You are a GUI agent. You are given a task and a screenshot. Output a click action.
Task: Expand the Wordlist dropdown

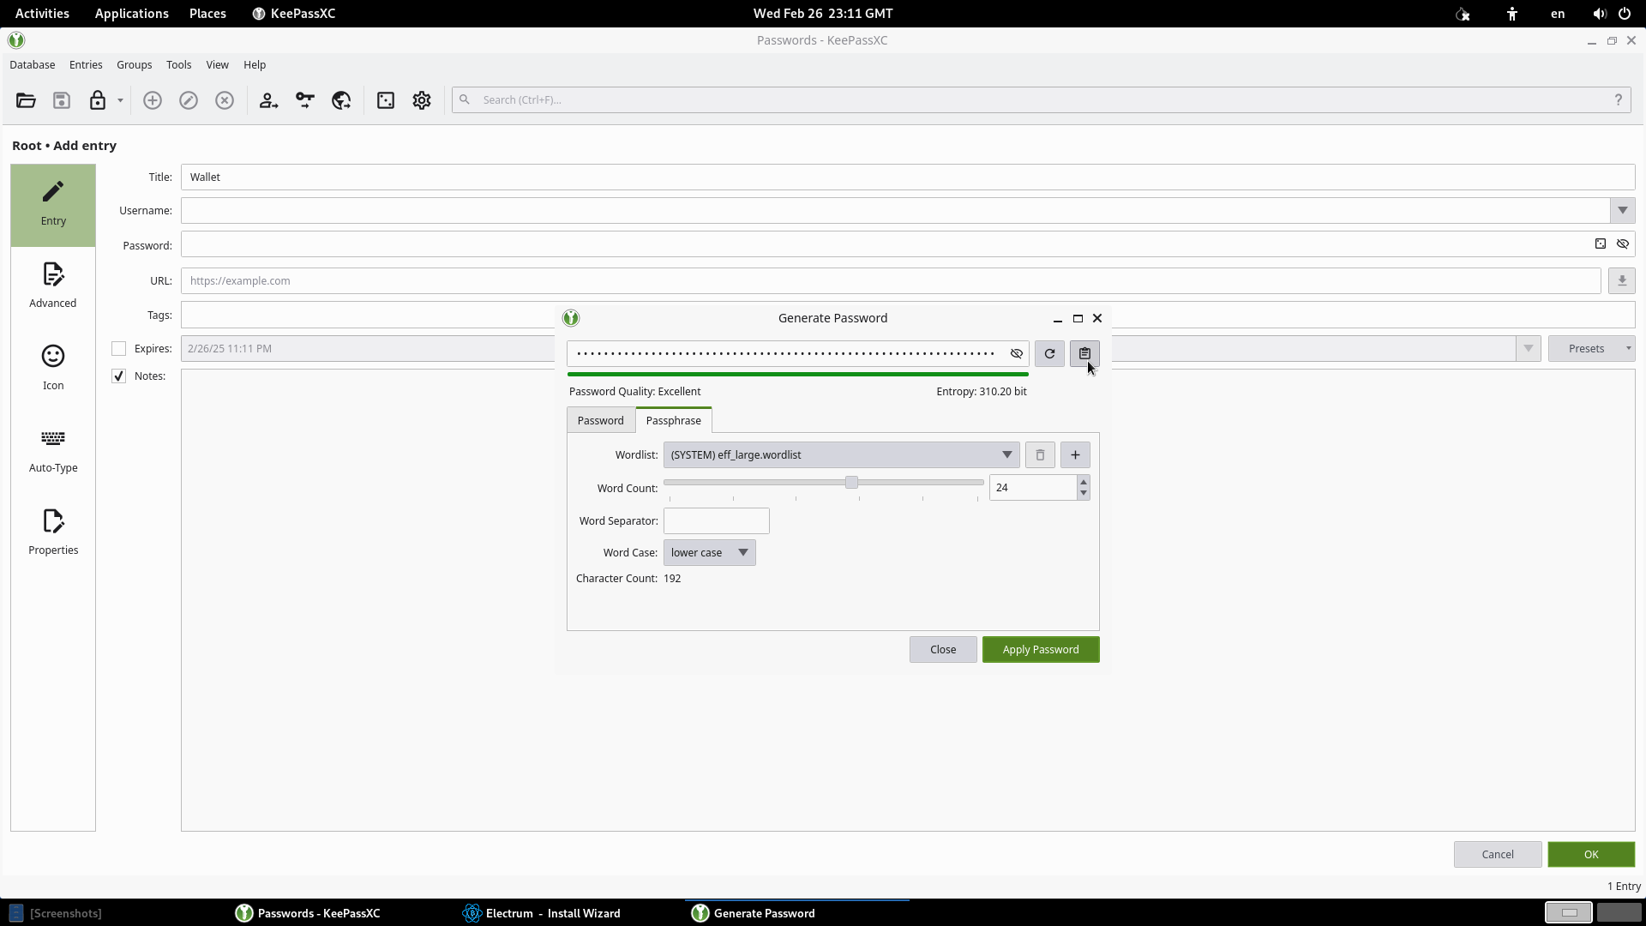point(841,454)
